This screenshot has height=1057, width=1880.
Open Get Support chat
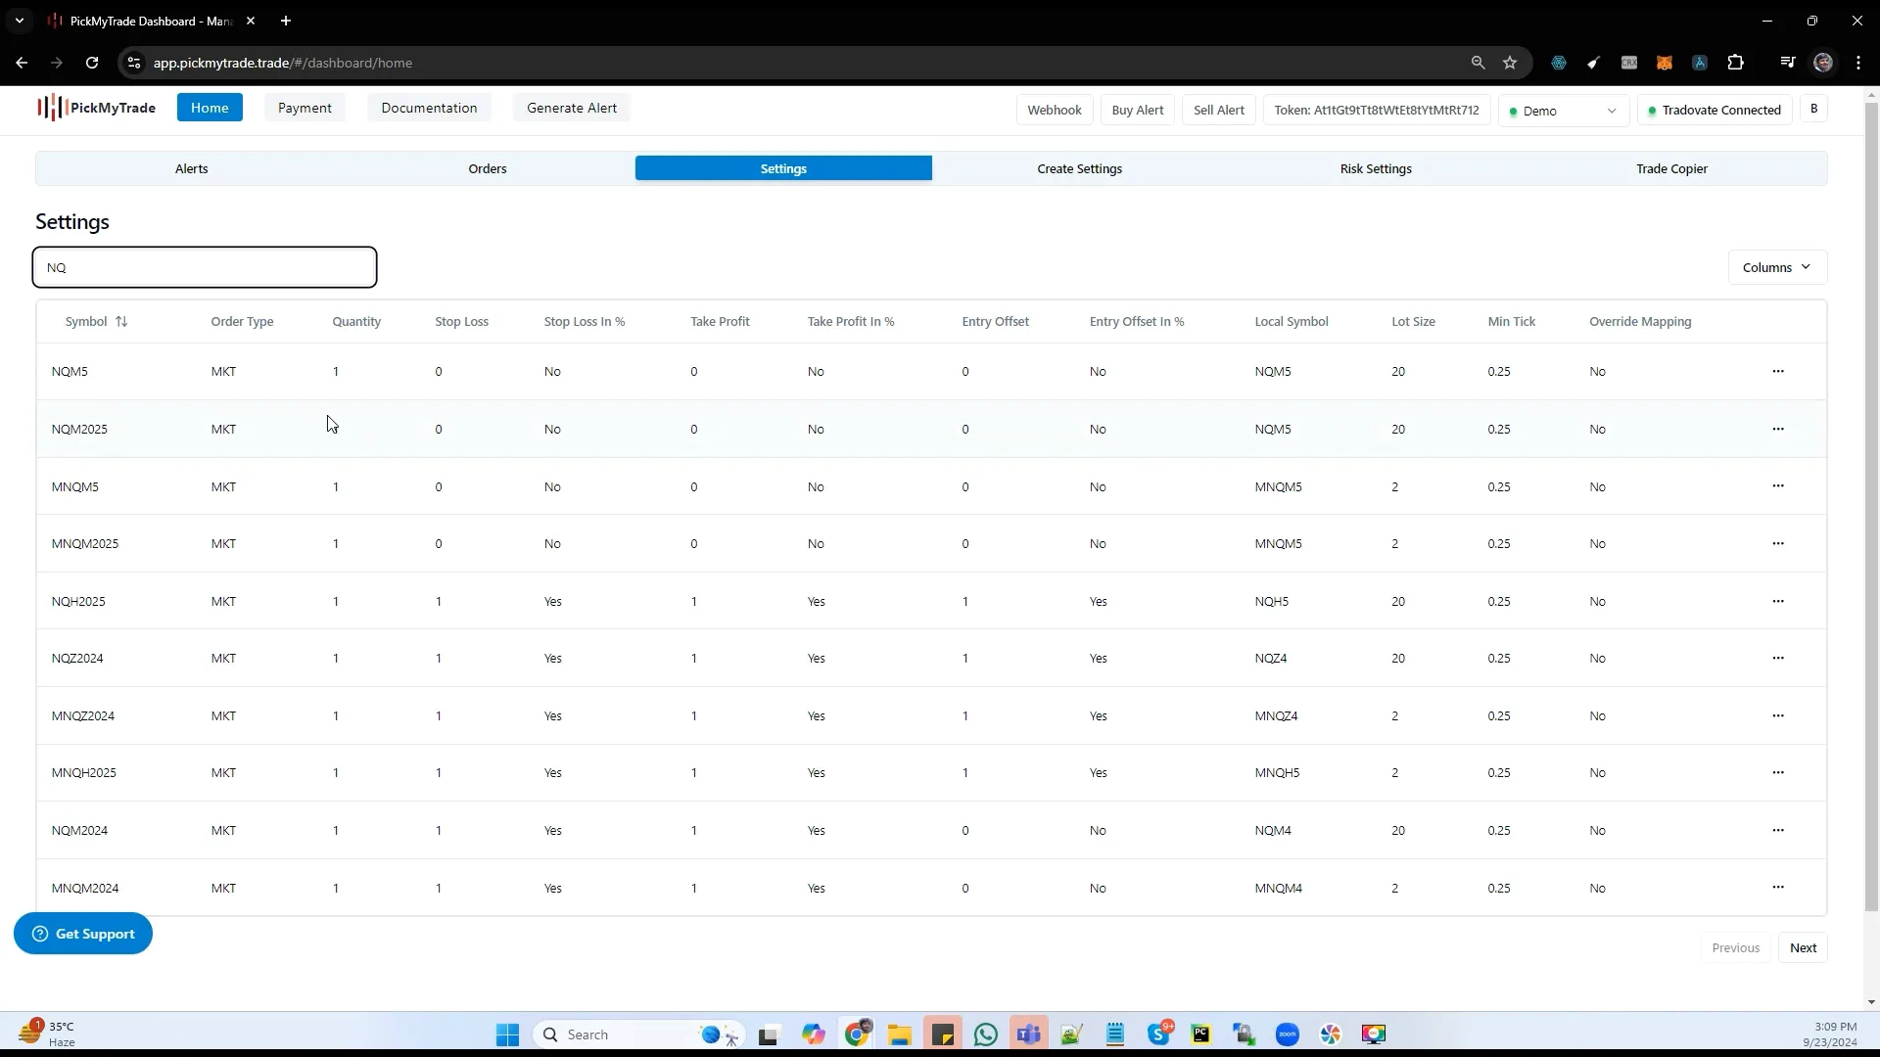click(x=83, y=934)
